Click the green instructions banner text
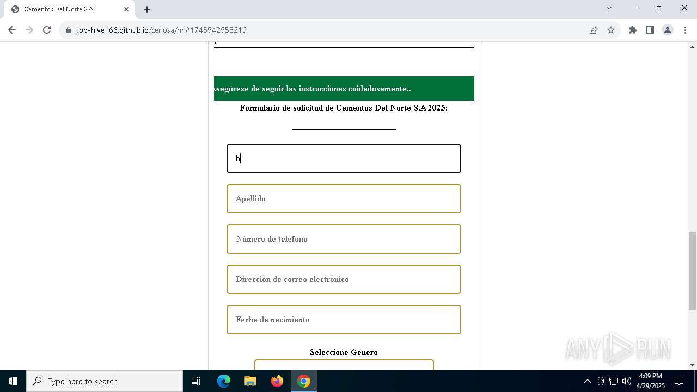Screen dimensions: 697x392 (313, 89)
